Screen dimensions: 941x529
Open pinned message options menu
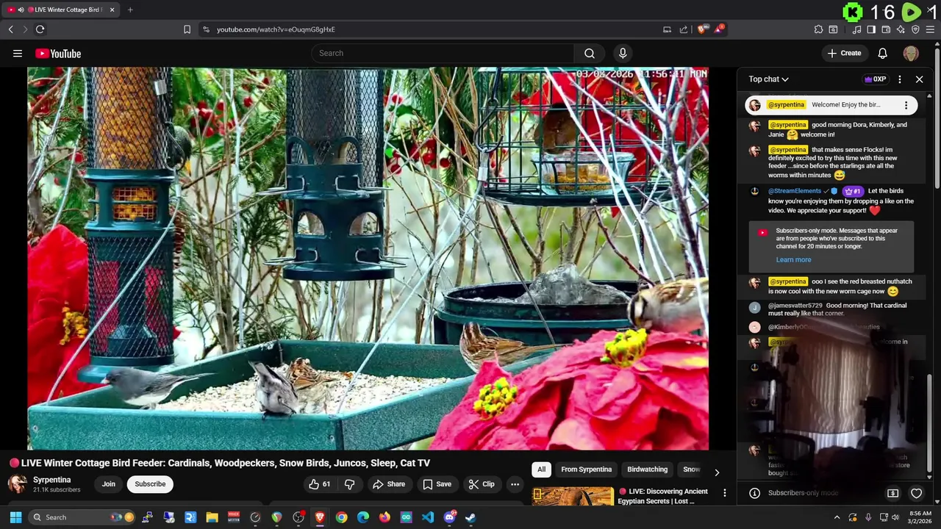tap(906, 105)
